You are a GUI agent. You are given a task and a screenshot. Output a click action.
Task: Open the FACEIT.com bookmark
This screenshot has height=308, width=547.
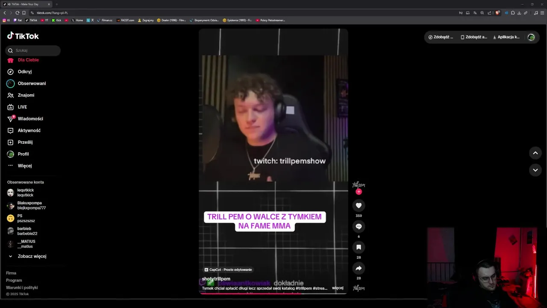tap(125, 20)
